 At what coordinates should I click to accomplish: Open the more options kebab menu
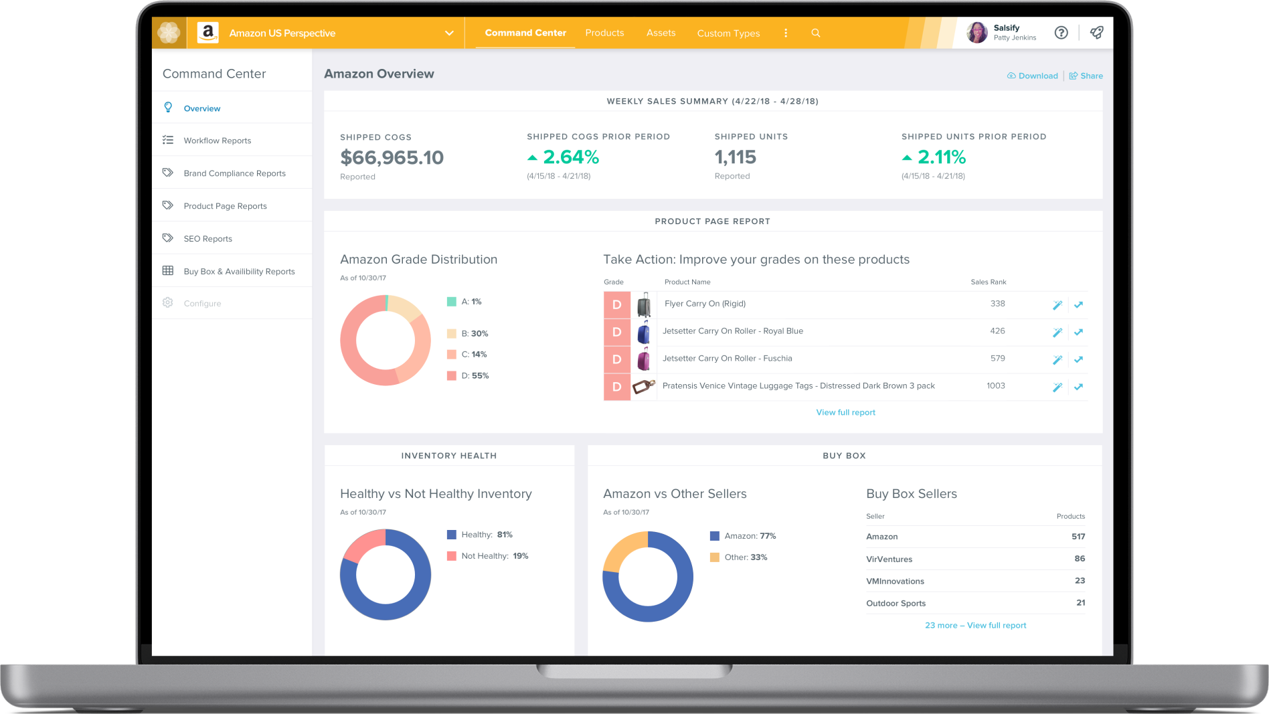pos(786,33)
